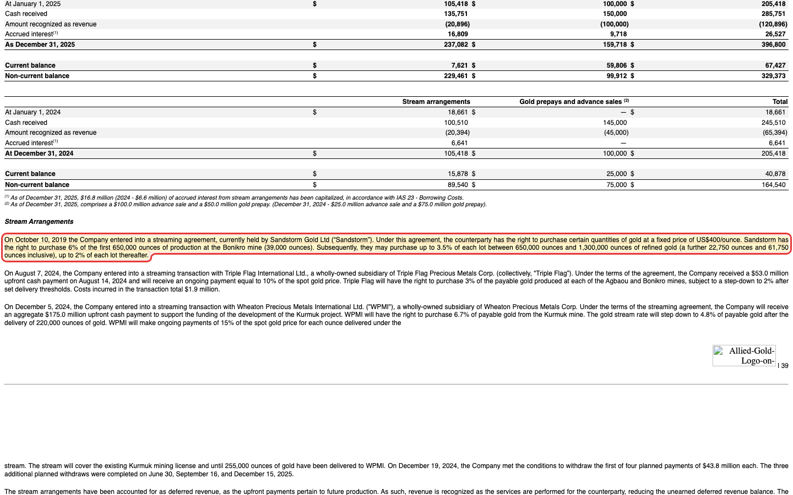Click the Non-current balance value 329,373

tap(773, 76)
